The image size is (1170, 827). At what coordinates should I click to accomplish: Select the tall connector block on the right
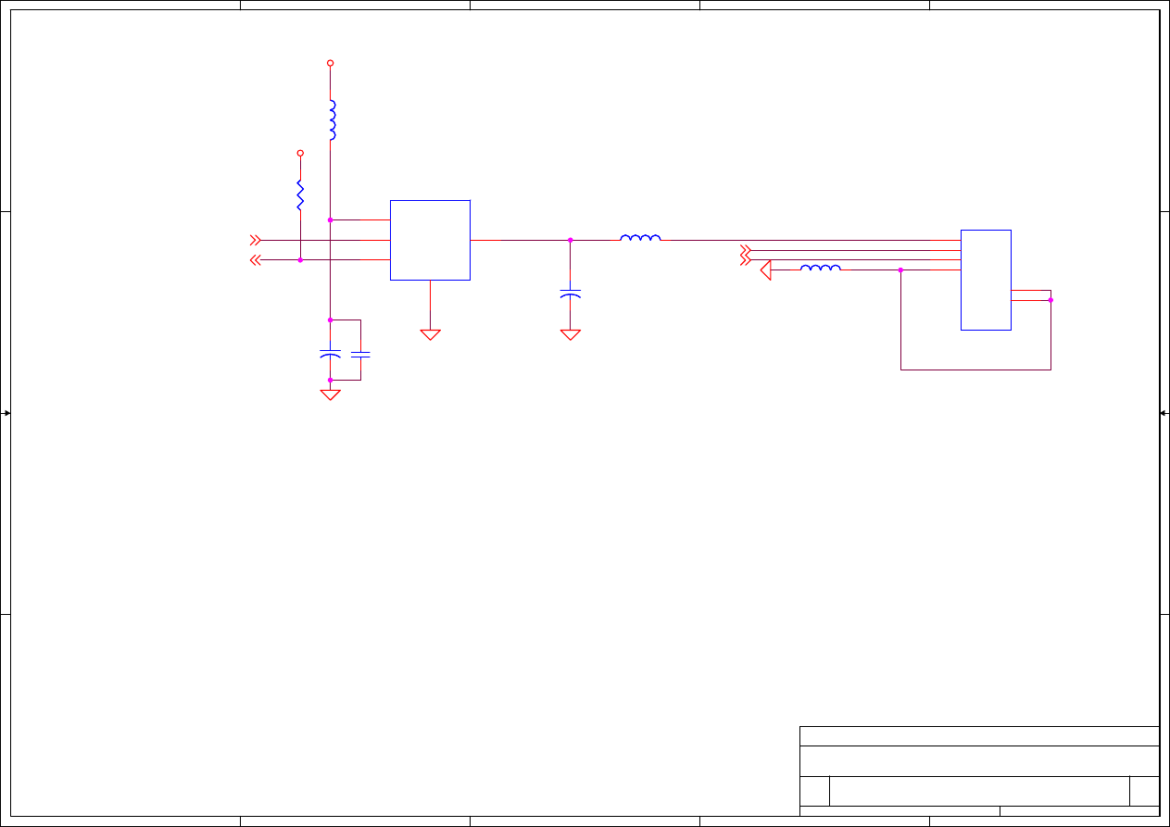point(986,280)
